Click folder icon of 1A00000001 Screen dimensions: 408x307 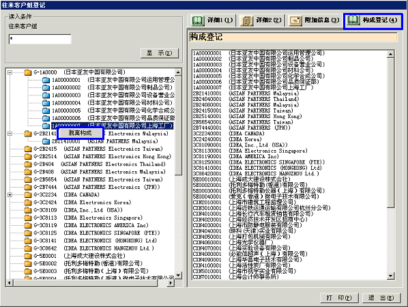46,80
